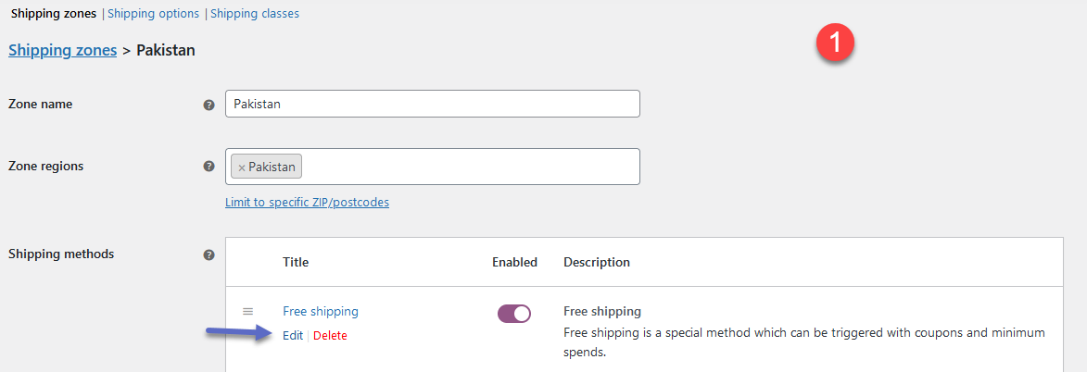Click the Zone name help icon
Screen dimensions: 1087x372
[209, 105]
